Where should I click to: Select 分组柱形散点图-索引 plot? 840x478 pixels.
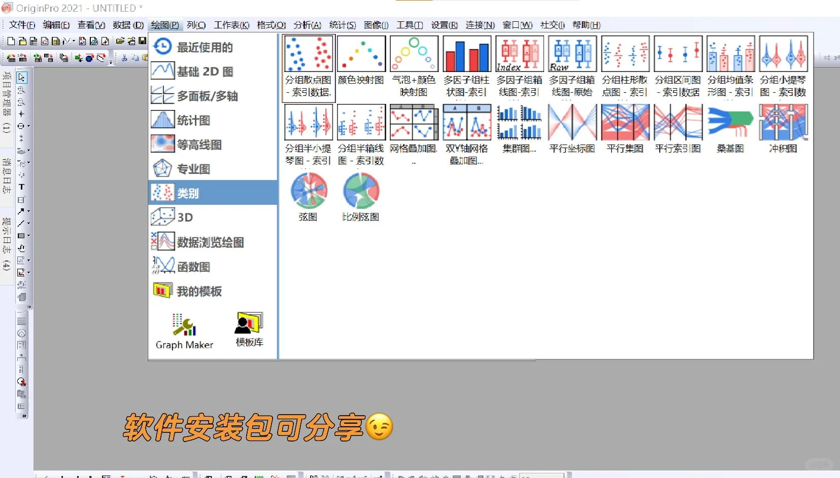(625, 67)
